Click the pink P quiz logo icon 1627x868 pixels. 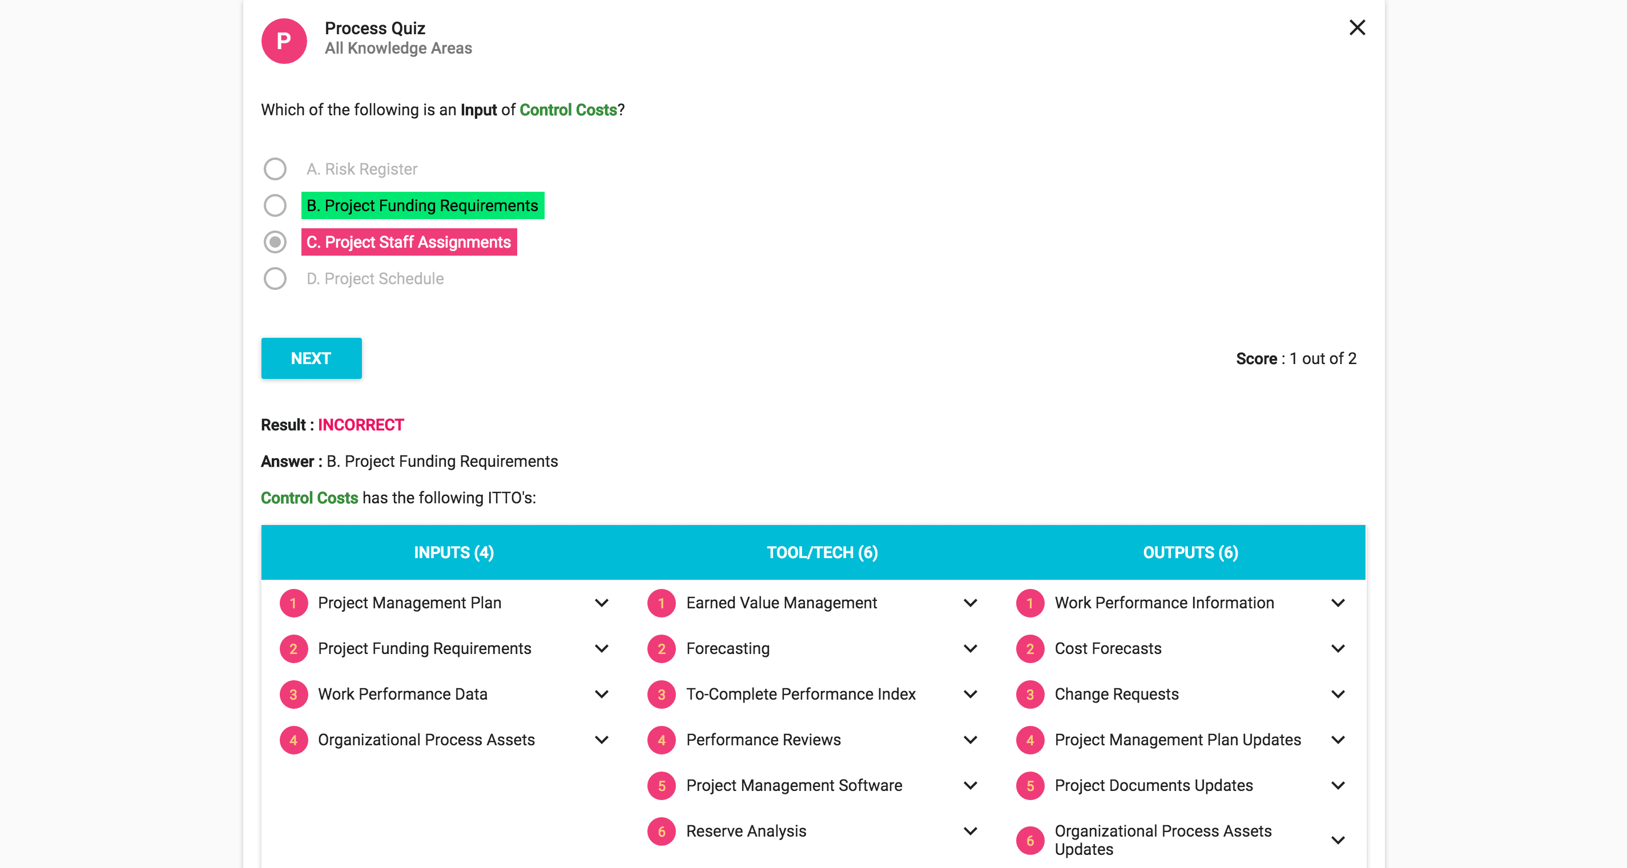(284, 41)
